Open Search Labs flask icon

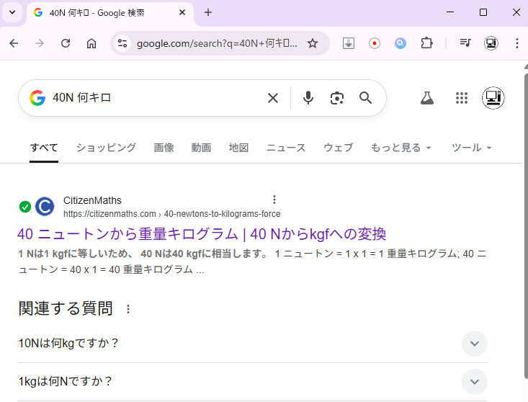tap(427, 98)
